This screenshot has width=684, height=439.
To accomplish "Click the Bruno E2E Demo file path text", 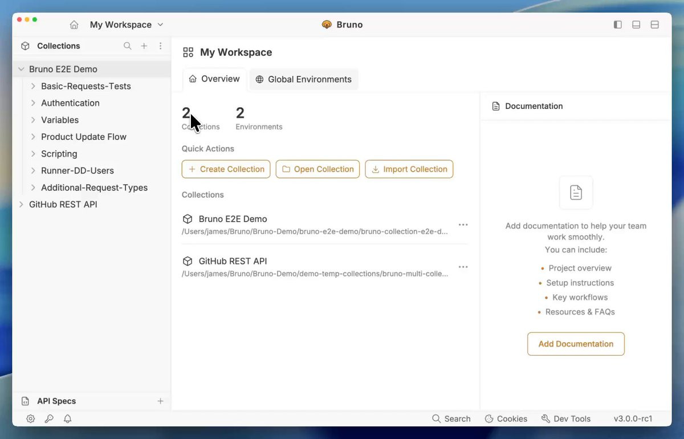I will pos(315,231).
